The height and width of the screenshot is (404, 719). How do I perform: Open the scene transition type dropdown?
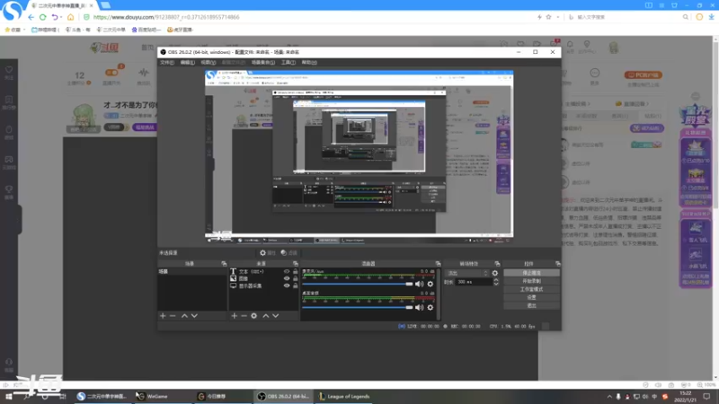click(x=467, y=273)
